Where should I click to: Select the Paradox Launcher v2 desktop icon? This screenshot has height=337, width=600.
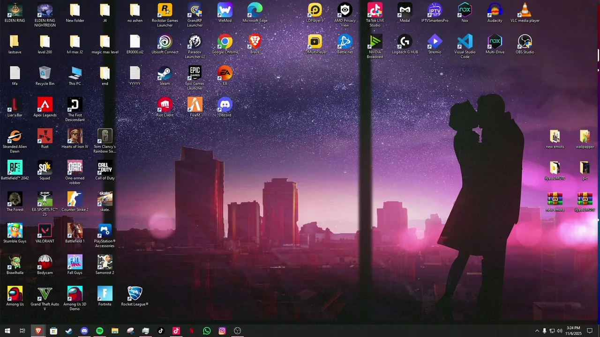(195, 46)
